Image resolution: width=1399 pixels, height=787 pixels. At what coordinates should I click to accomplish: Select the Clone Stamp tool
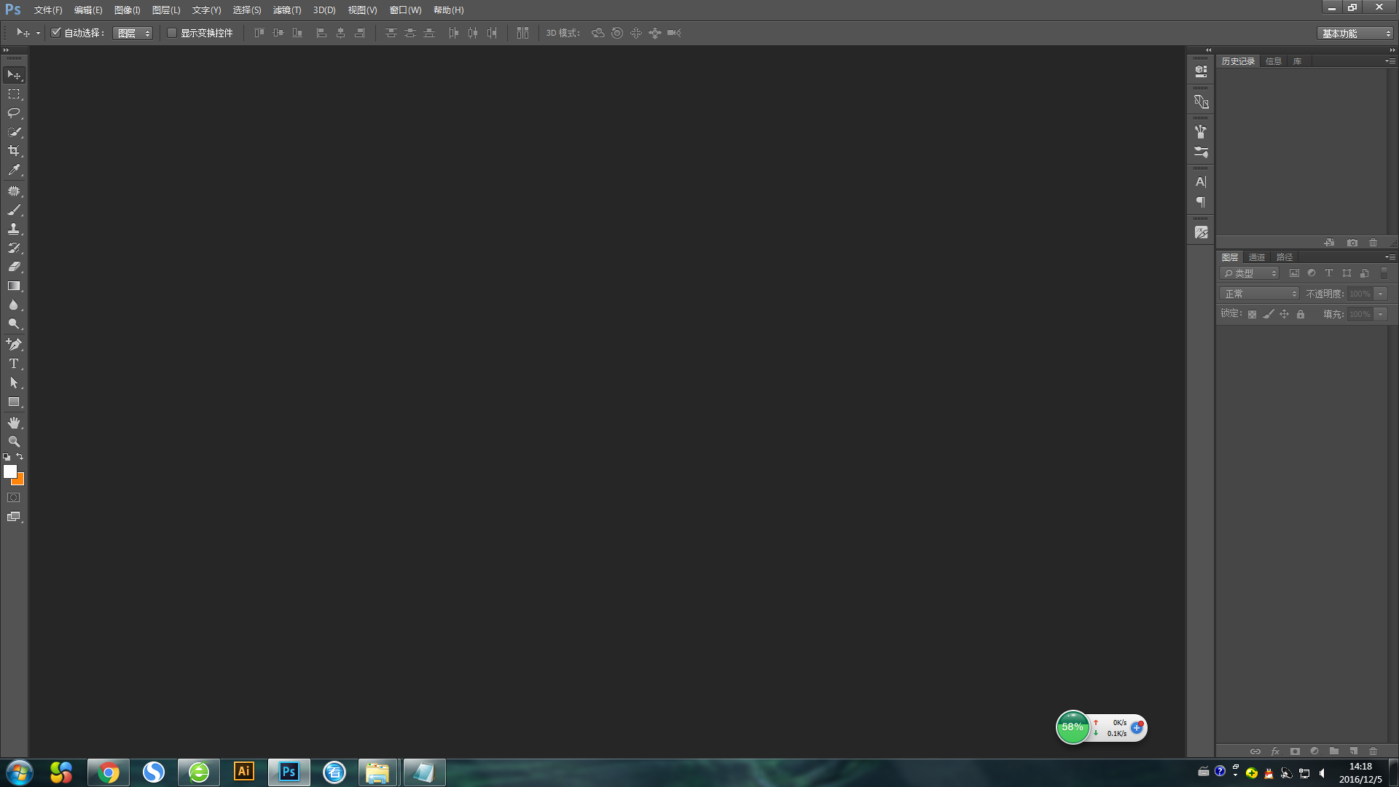point(14,229)
